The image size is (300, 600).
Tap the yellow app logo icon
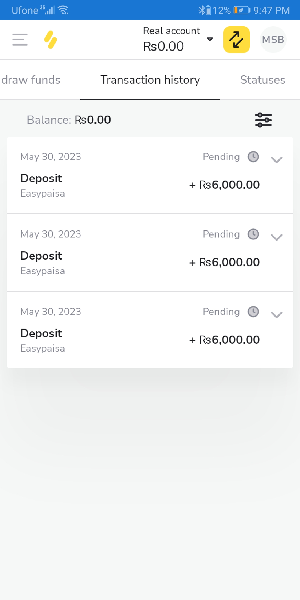point(51,39)
